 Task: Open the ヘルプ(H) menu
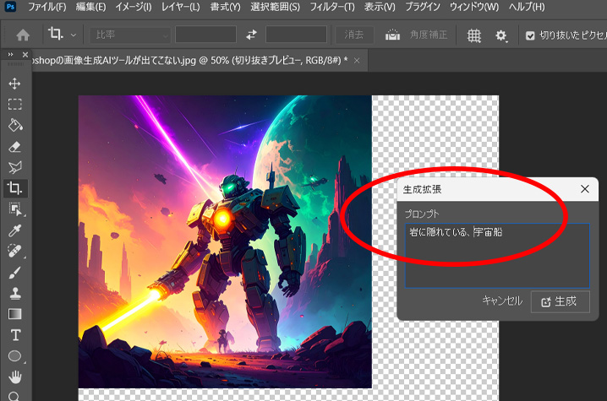point(527,7)
